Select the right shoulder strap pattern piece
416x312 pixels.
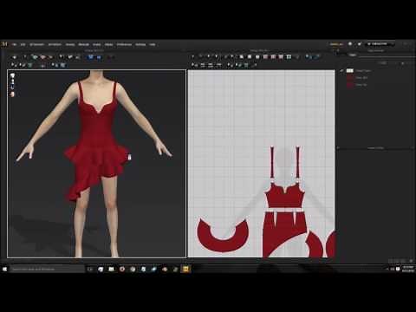(x=297, y=162)
